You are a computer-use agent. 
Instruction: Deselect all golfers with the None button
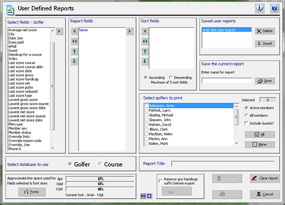[260, 144]
